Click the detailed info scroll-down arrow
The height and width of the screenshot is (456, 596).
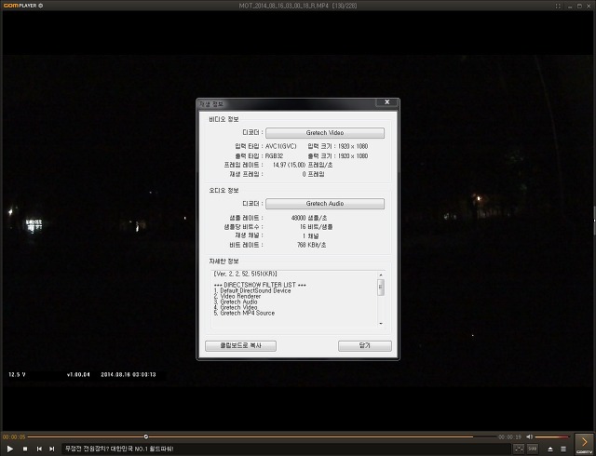pyautogui.click(x=381, y=323)
